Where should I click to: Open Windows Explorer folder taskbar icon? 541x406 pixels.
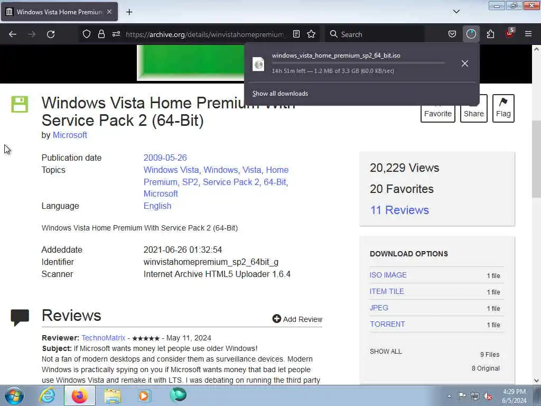(x=113, y=396)
